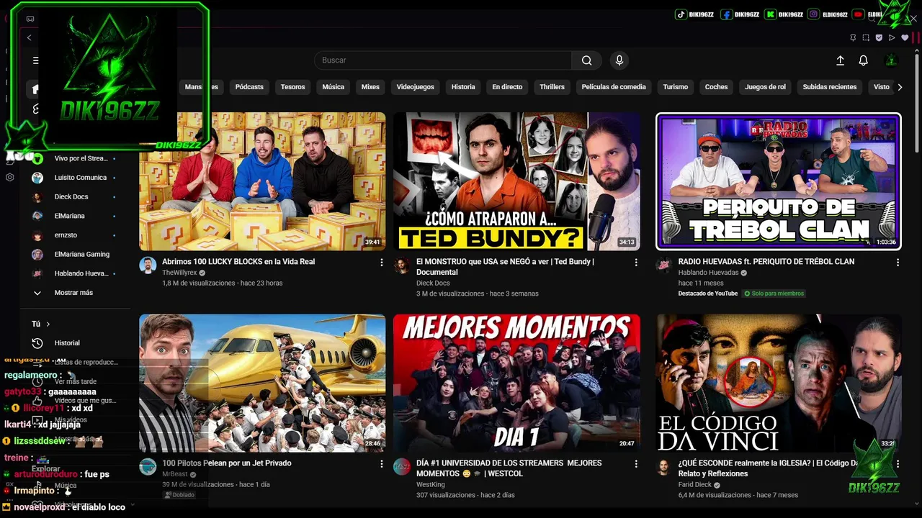Expand the Tú section chevron
922x518 pixels.
tap(48, 324)
